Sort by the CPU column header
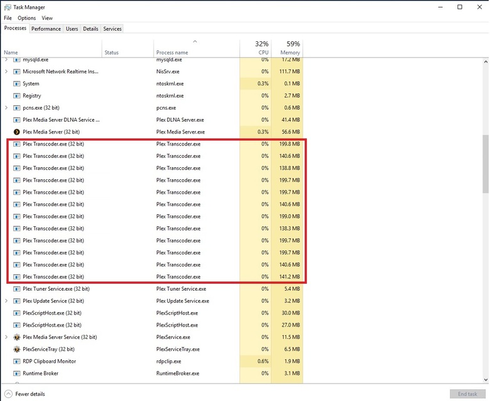The height and width of the screenshot is (401, 490). (256, 48)
